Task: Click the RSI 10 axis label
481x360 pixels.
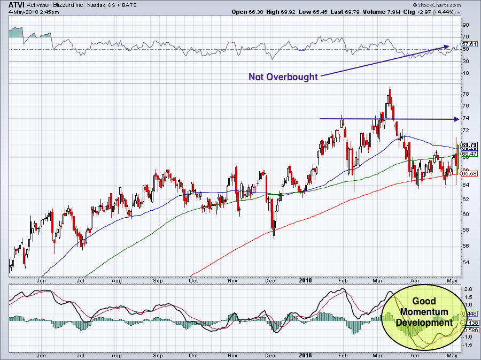Action: (466, 73)
